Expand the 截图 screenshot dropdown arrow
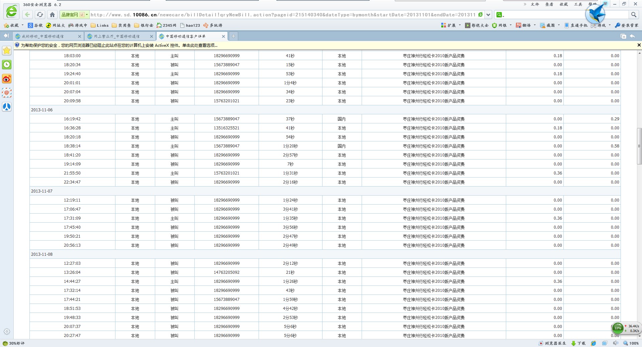 pos(559,25)
